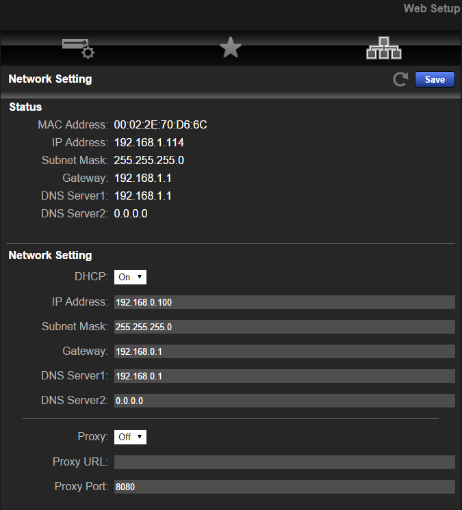Open the star favorites tab icon
The width and height of the screenshot is (462, 510).
click(231, 47)
